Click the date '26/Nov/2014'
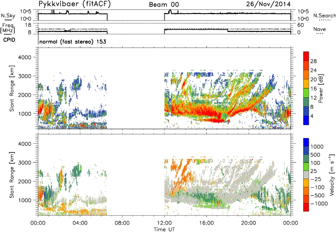The width and height of the screenshot is (336, 232). coord(268,4)
